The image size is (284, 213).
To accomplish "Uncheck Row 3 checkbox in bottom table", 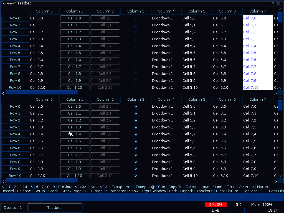I will tap(136, 127).
